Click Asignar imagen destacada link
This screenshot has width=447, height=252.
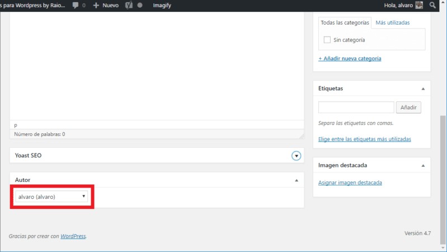point(350,183)
